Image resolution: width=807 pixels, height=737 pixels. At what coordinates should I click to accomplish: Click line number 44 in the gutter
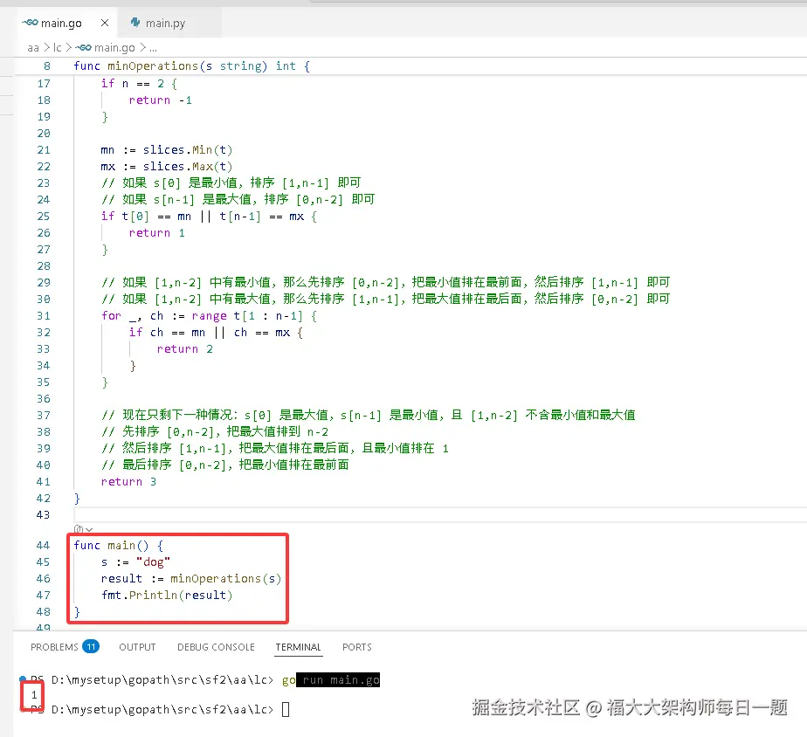tap(44, 545)
